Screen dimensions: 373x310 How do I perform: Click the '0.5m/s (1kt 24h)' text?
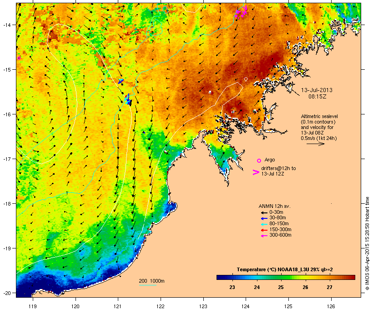pos(319,138)
